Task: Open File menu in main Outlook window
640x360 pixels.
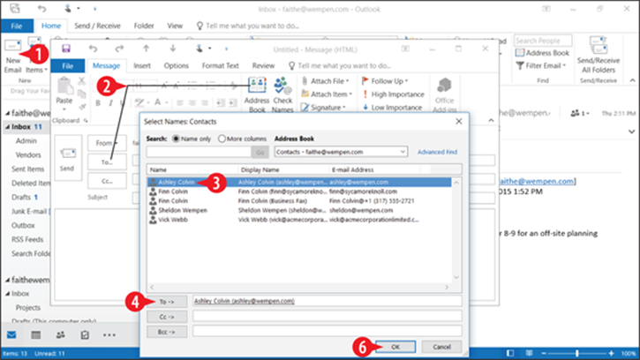Action: [17, 26]
